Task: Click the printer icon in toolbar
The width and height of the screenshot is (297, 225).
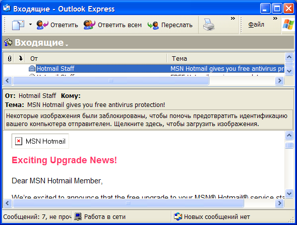Action: [x=209, y=25]
